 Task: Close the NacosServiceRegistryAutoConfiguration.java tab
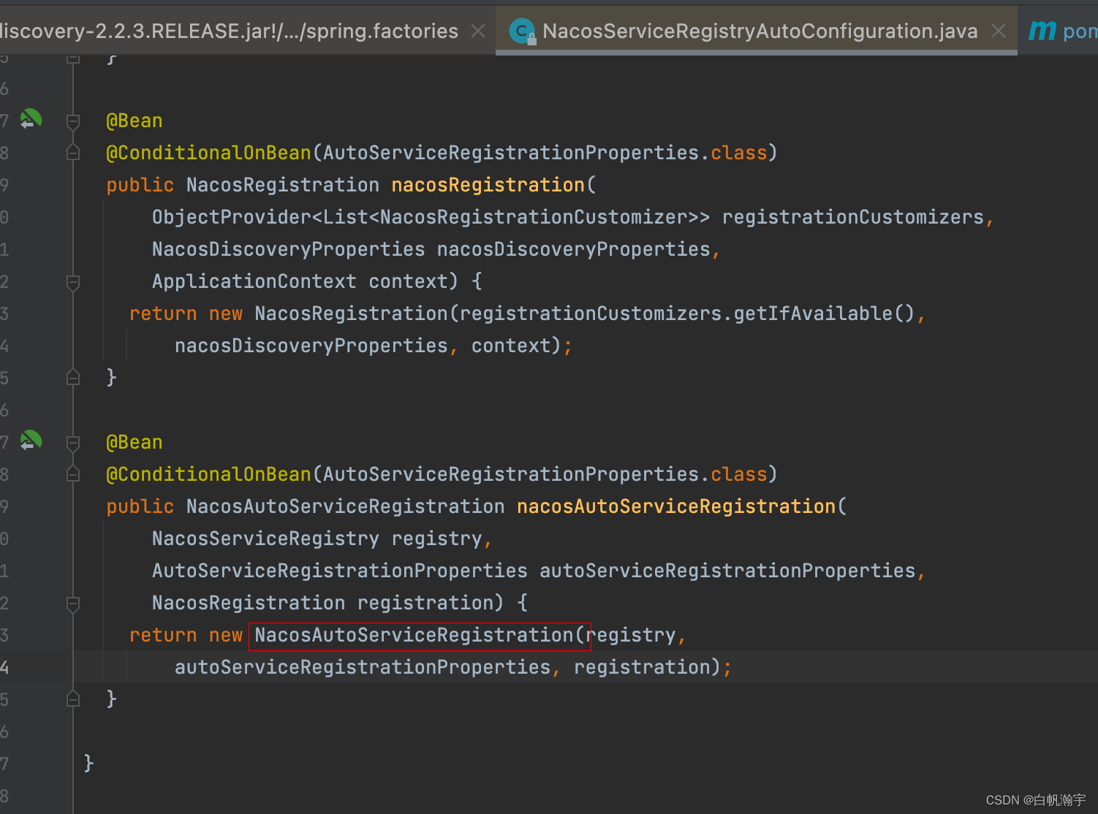tap(999, 31)
